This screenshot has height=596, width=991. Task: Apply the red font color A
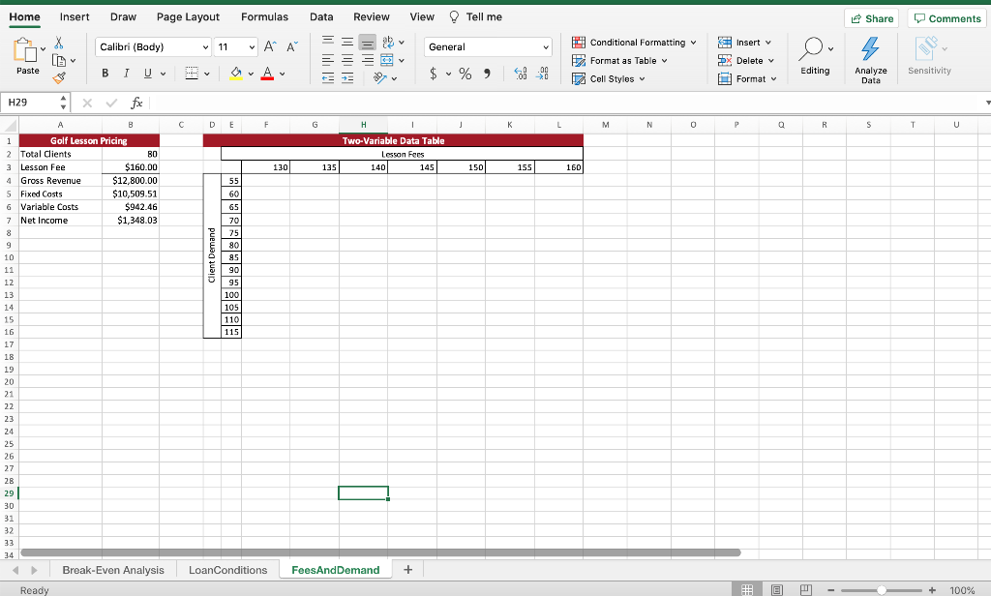point(267,74)
